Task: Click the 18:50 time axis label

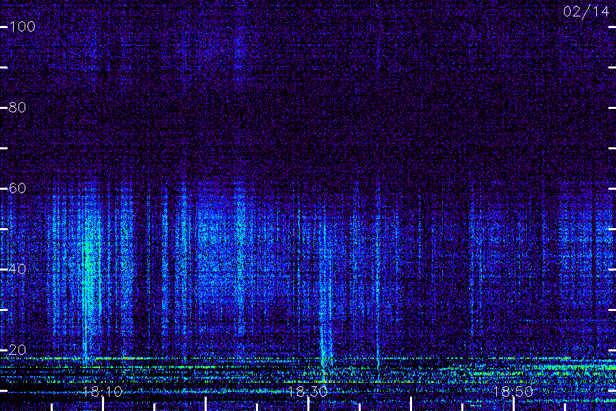Action: pos(513,391)
